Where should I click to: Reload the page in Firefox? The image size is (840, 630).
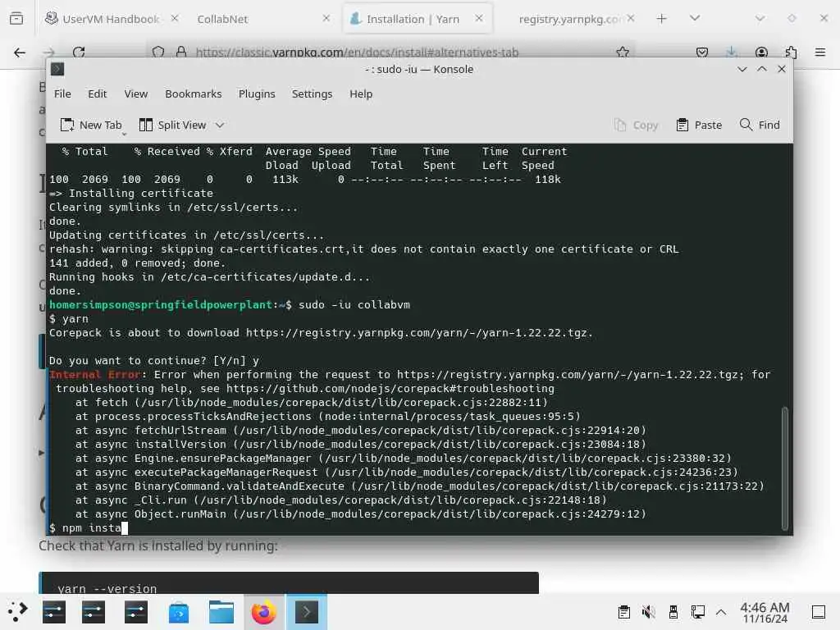coord(79,52)
